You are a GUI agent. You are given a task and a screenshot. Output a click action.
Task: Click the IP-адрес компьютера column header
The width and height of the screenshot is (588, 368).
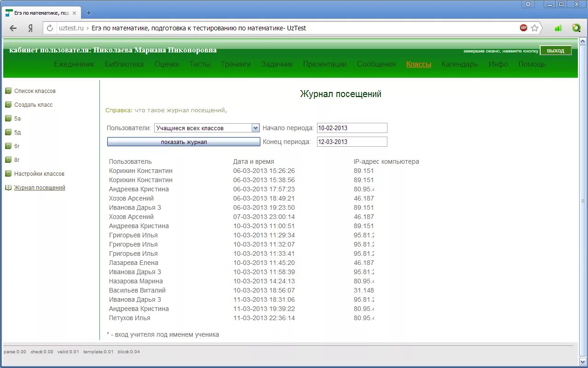pyautogui.click(x=386, y=161)
